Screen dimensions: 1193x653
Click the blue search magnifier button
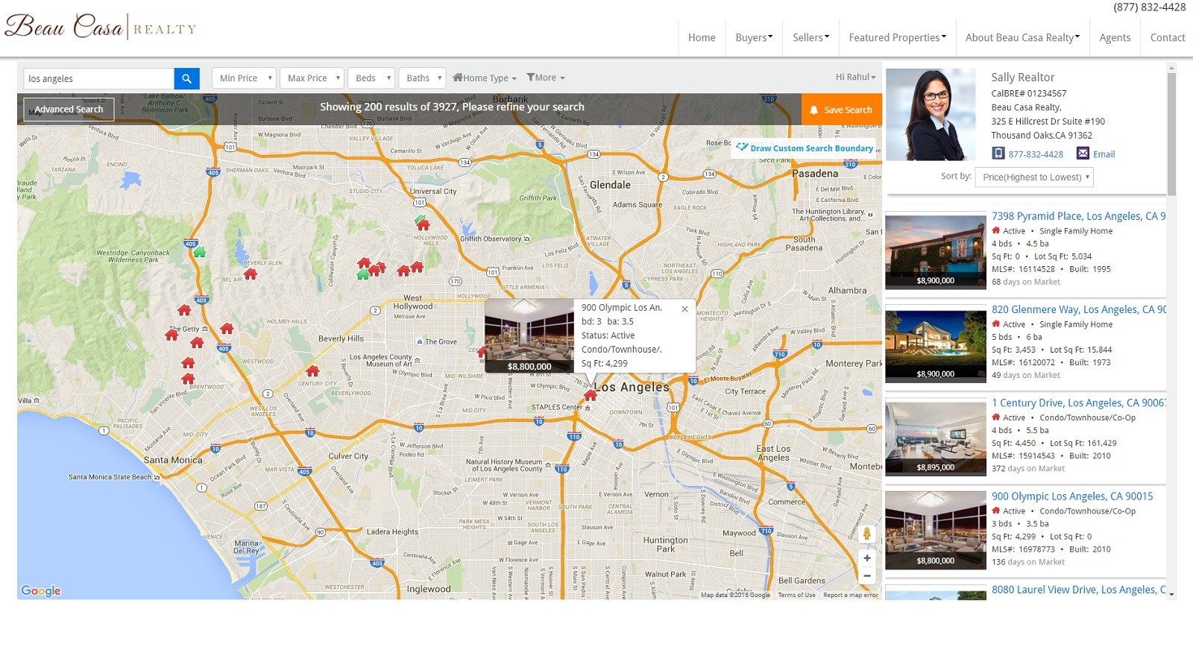click(186, 78)
